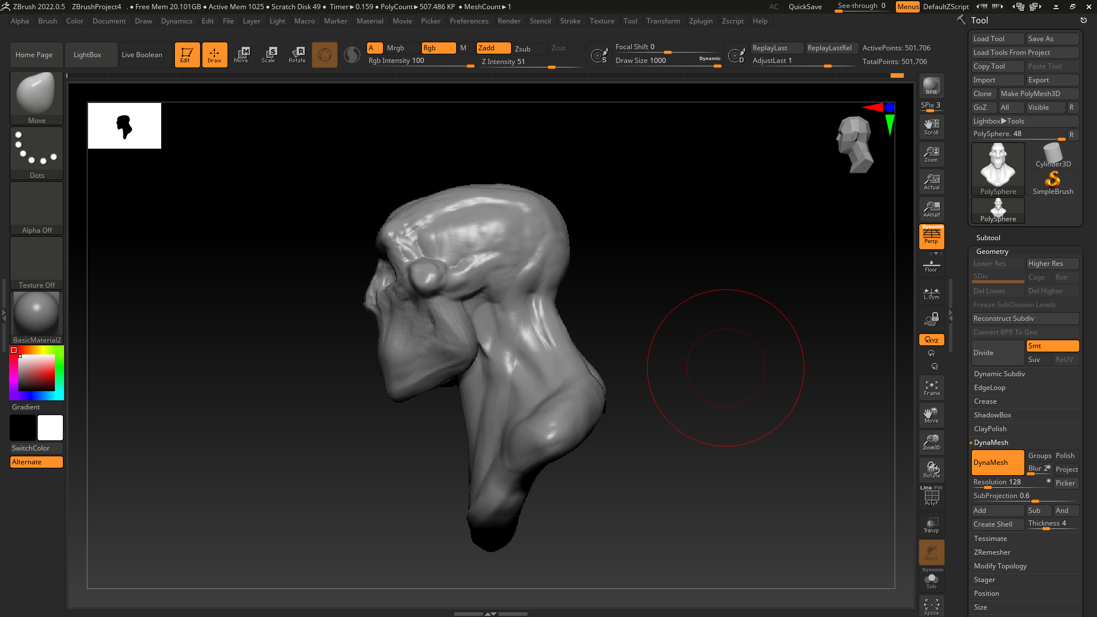Open the Stroke menu
The width and height of the screenshot is (1097, 617).
coord(569,21)
